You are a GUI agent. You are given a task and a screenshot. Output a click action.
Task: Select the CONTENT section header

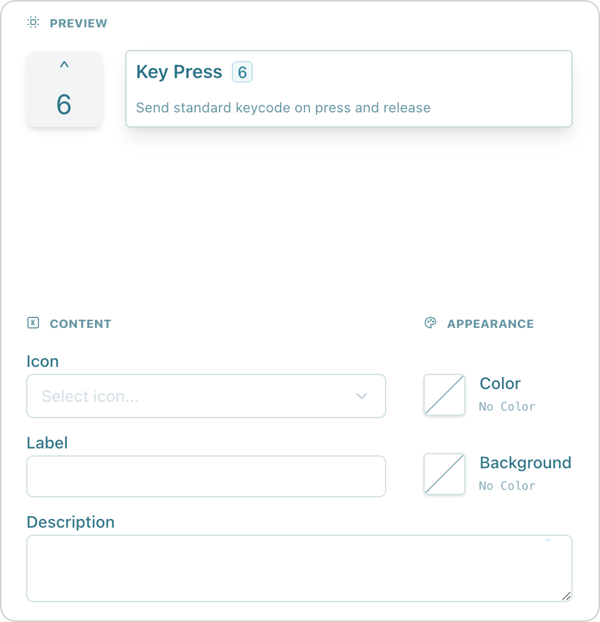click(x=80, y=323)
